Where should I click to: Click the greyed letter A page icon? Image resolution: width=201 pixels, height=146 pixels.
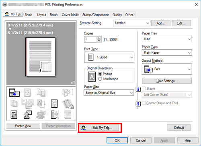41,103
